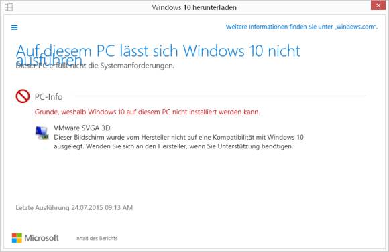Click the Bildschirm compatibility description text
This screenshot has width=389, height=252.
coord(178,137)
